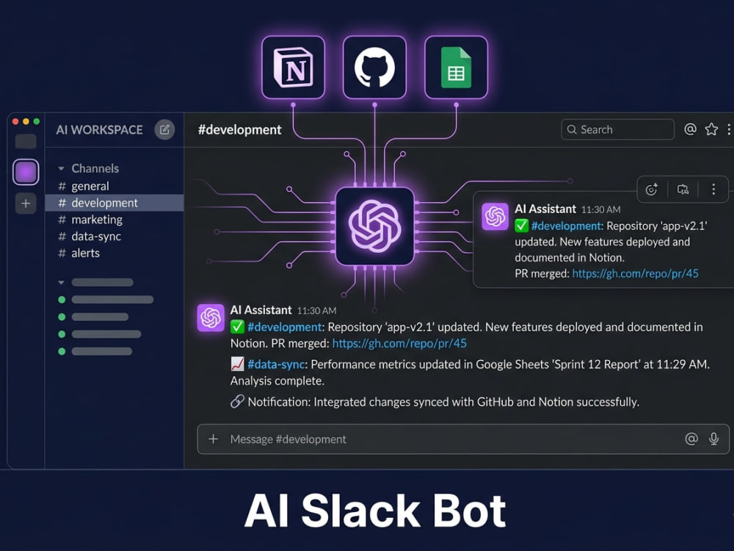The width and height of the screenshot is (734, 551).
Task: Open the AI WORKSPACE name menu
Action: (99, 130)
